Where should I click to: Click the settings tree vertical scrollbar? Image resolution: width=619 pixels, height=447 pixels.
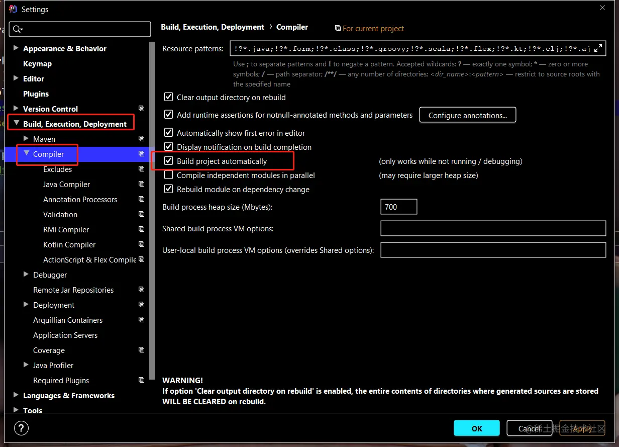point(152,211)
